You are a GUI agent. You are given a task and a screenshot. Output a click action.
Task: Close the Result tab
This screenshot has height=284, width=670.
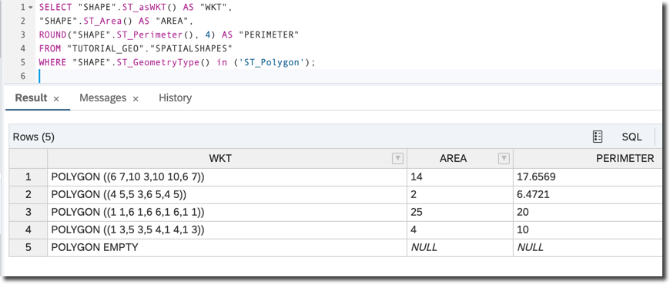pos(56,99)
